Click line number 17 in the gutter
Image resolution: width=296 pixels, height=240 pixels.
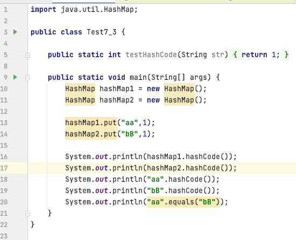[4, 168]
